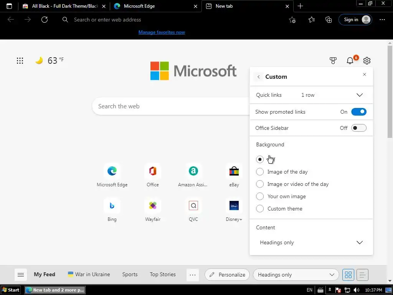Select Custom theme background option
The image size is (393, 295).
click(260, 209)
